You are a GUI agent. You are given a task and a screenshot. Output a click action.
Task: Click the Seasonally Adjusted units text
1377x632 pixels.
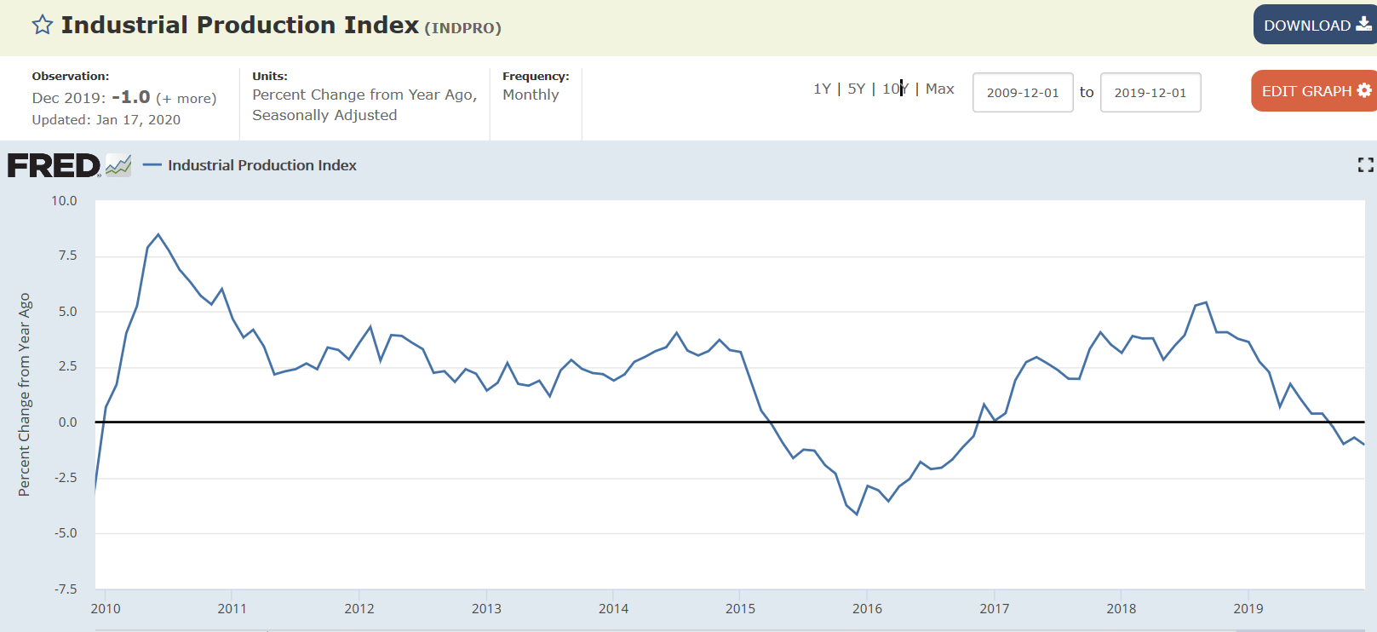point(324,115)
